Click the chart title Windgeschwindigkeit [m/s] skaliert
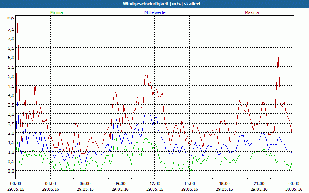Screen dimensions: 309x193 (x=162, y=4)
